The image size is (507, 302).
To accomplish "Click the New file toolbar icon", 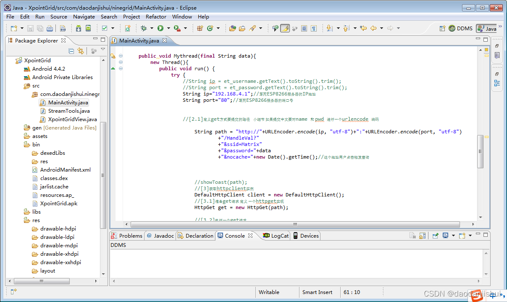I will (x=14, y=28).
